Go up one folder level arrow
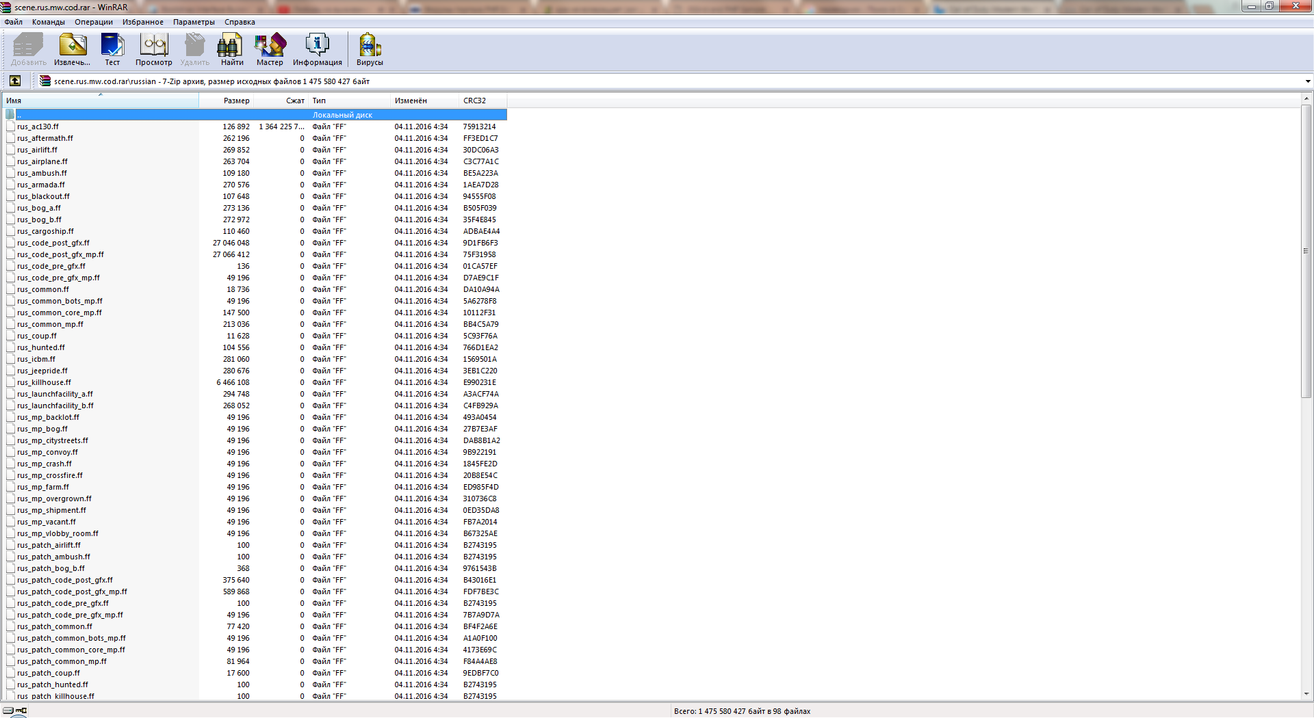The image size is (1314, 718). pos(15,81)
